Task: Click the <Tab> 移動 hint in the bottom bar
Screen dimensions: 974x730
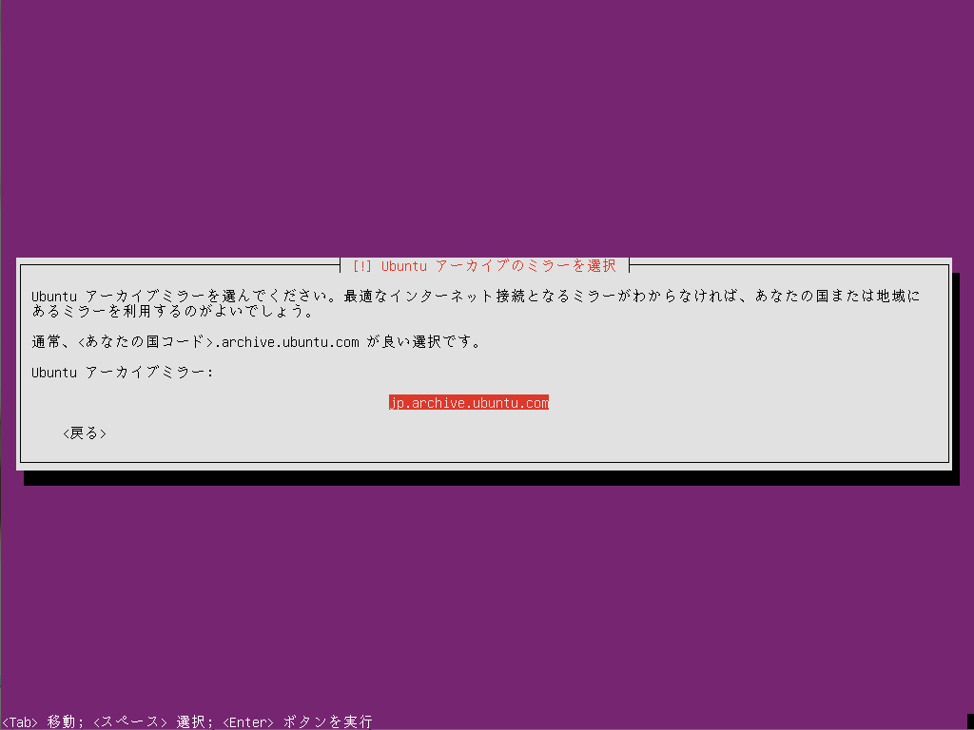Action: point(42,722)
